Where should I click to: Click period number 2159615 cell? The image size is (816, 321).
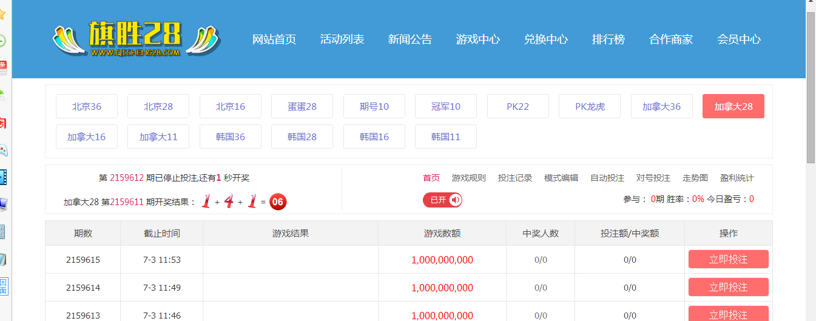click(x=83, y=260)
